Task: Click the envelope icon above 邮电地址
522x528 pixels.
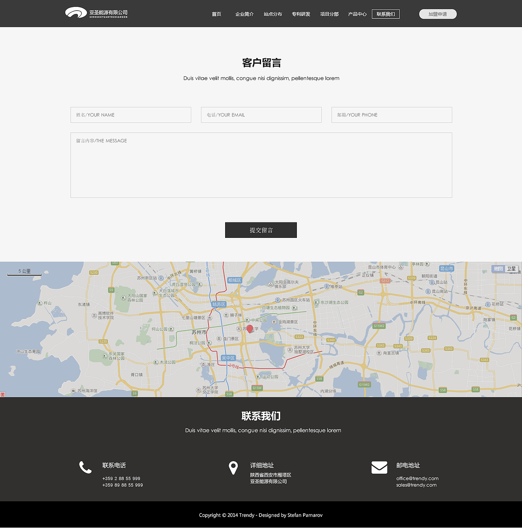Action: click(380, 468)
